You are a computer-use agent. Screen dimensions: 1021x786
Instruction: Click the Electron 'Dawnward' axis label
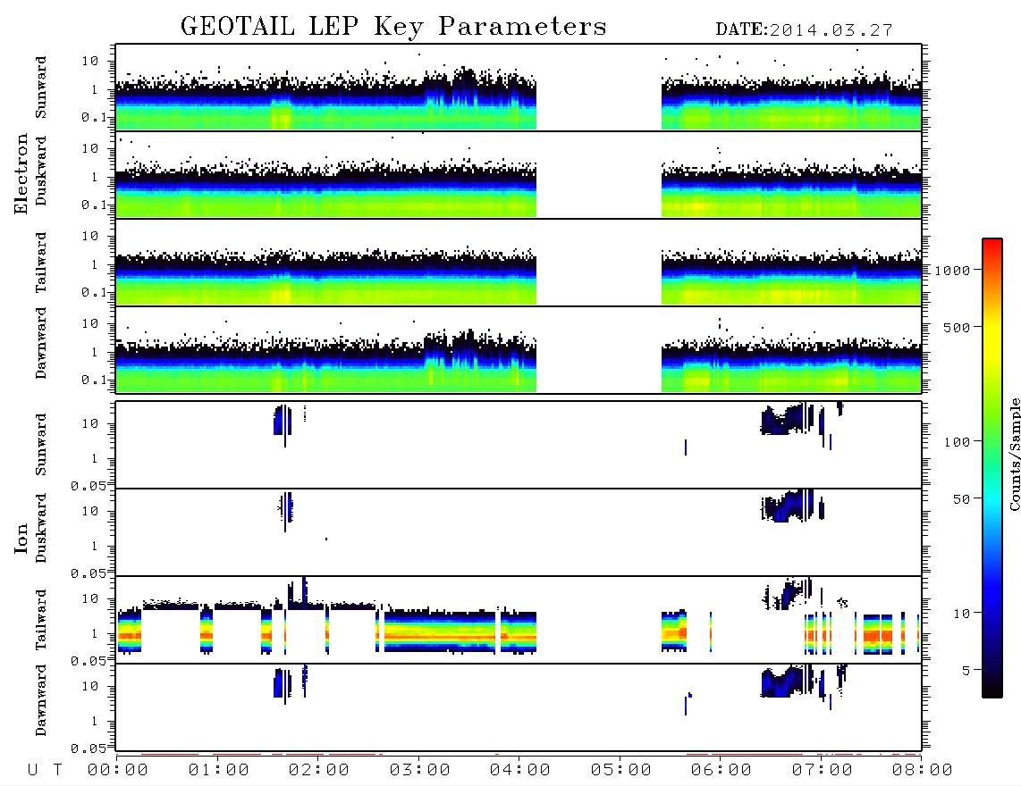click(40, 343)
